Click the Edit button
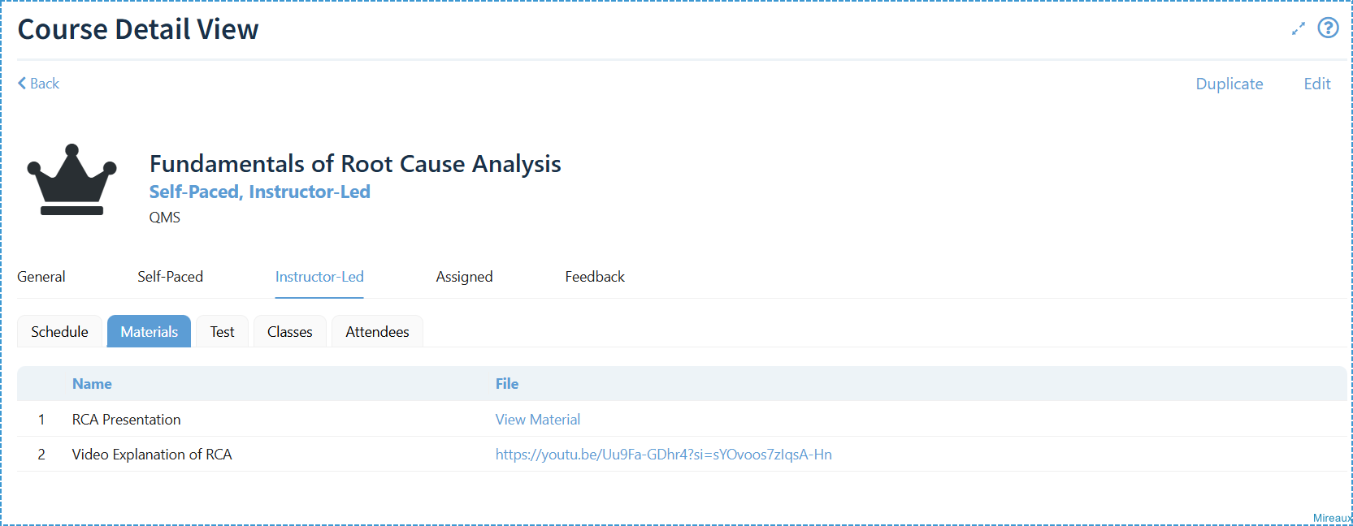 [1316, 84]
